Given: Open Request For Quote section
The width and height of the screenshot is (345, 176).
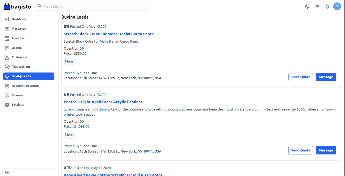Looking at the screenshot, I should tap(25, 86).
